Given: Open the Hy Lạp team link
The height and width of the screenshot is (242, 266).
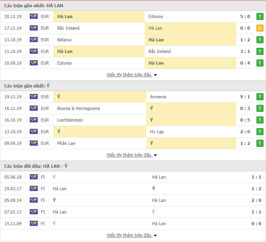Looking at the screenshot, I should (157, 132).
